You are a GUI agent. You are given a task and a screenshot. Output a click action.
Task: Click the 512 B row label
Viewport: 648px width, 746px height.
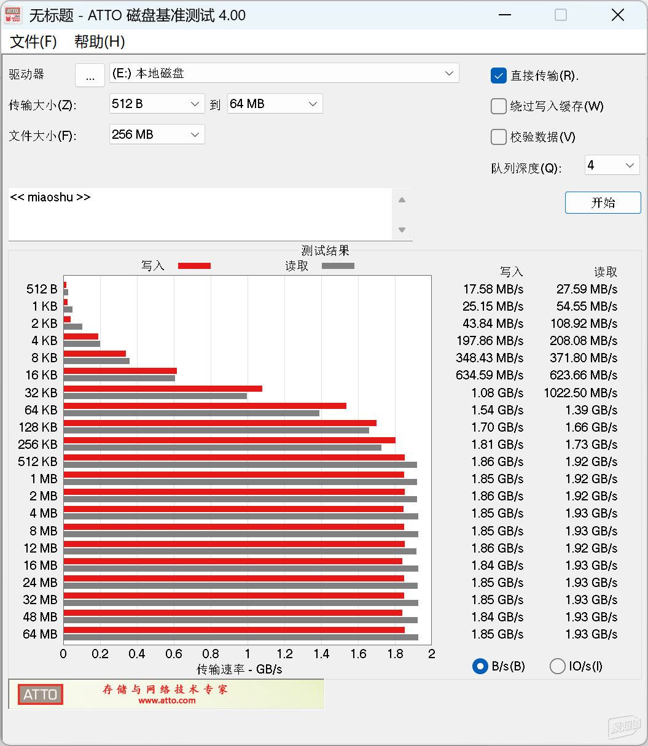tap(42, 289)
